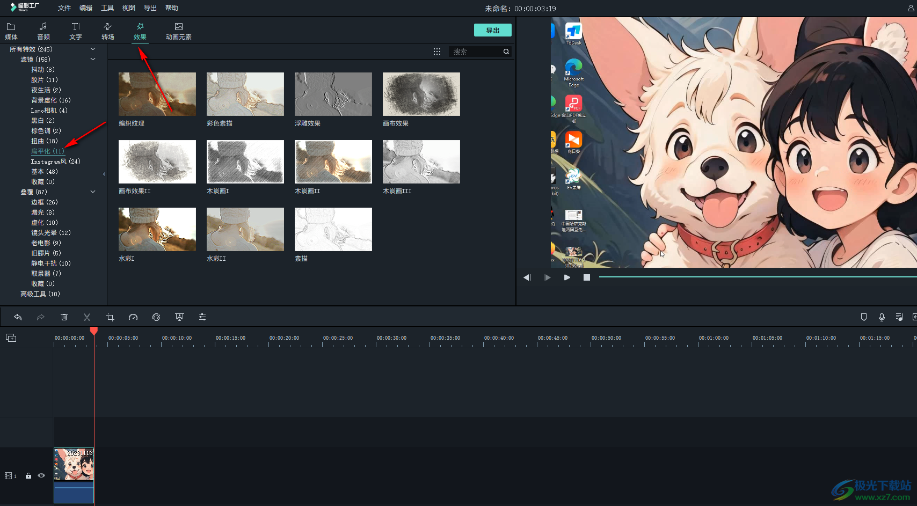This screenshot has height=506, width=917.
Task: Select 扭曲 (18) filter category
Action: click(44, 141)
